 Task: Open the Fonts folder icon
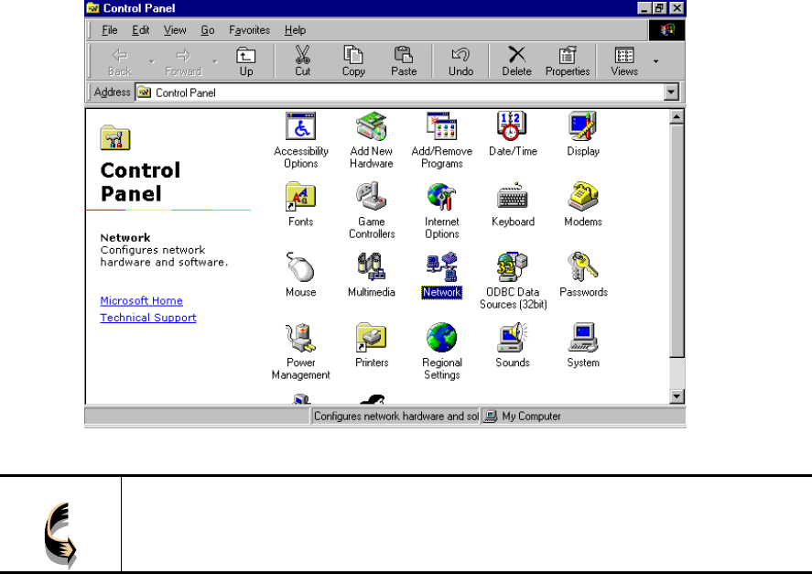pyautogui.click(x=301, y=204)
